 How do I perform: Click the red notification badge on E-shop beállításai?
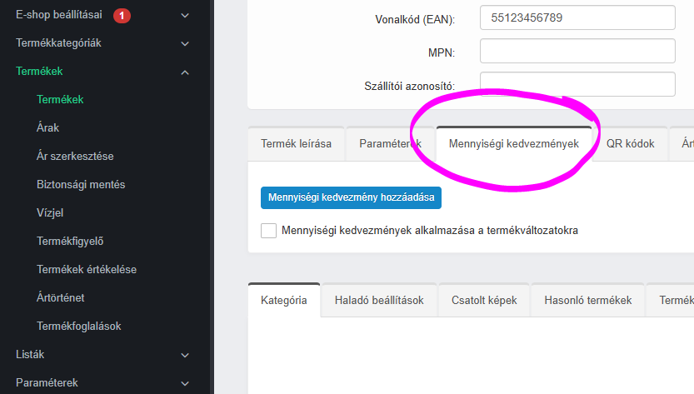point(122,16)
